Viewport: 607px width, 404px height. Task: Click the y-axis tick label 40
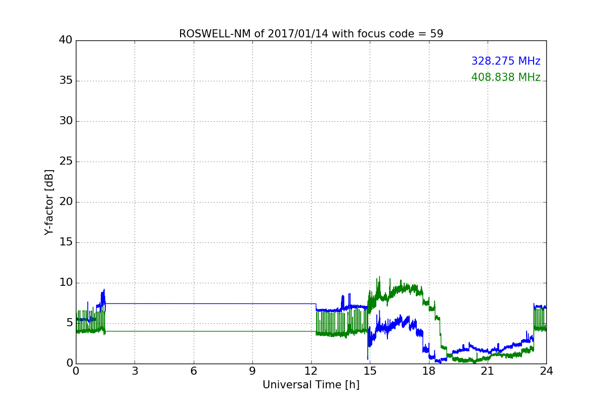[66, 40]
